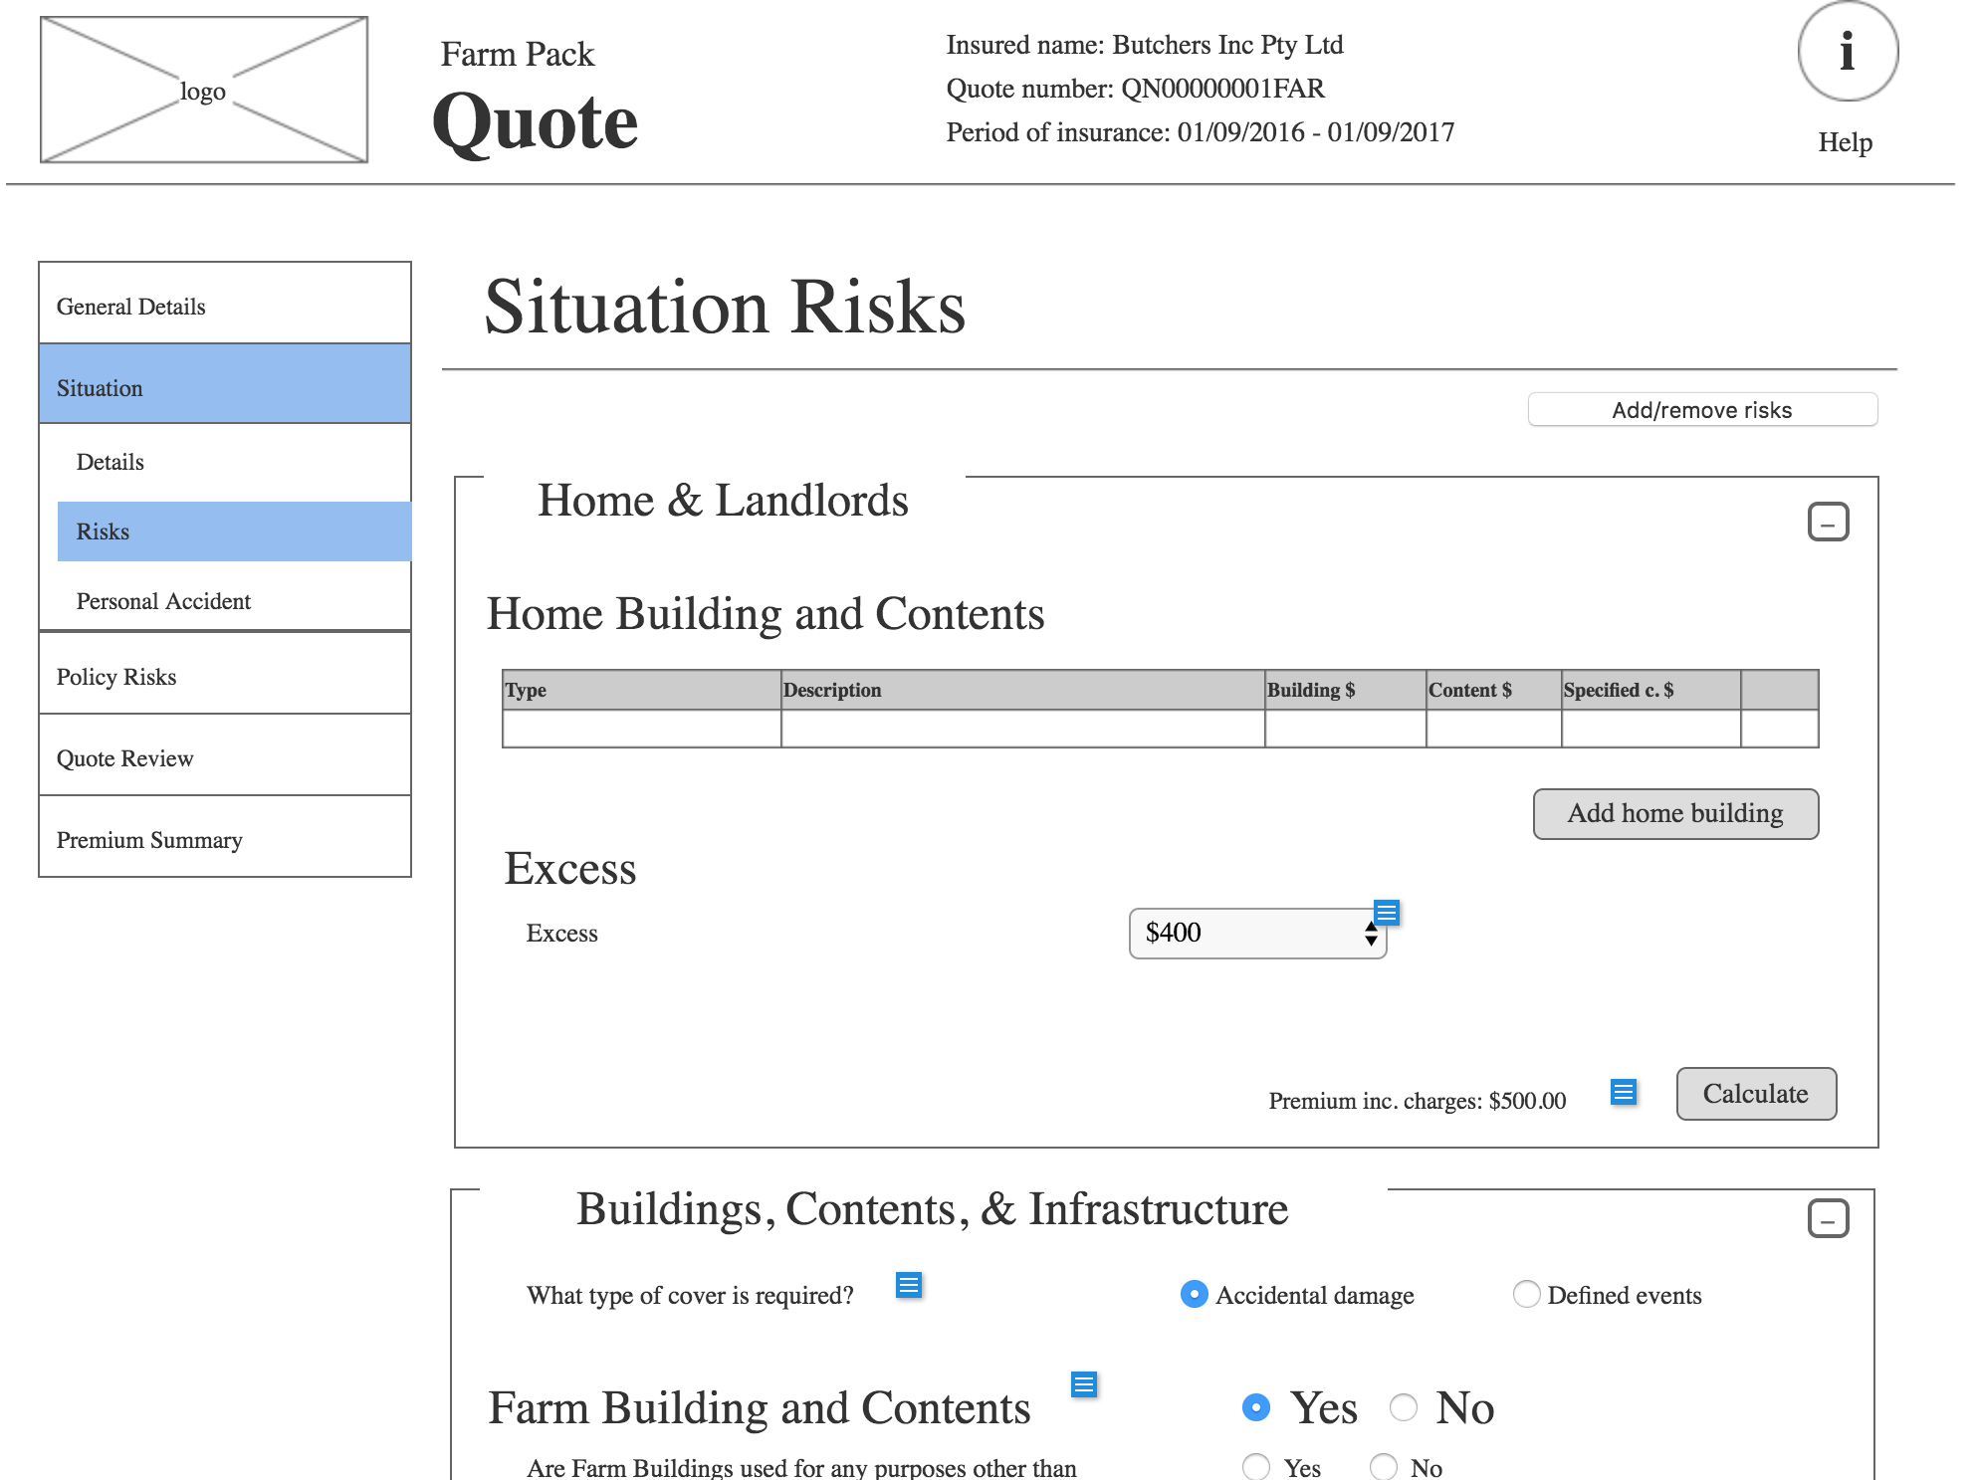
Task: Collapse Buildings, Contents, & Infrastructure section
Action: 1828,1218
